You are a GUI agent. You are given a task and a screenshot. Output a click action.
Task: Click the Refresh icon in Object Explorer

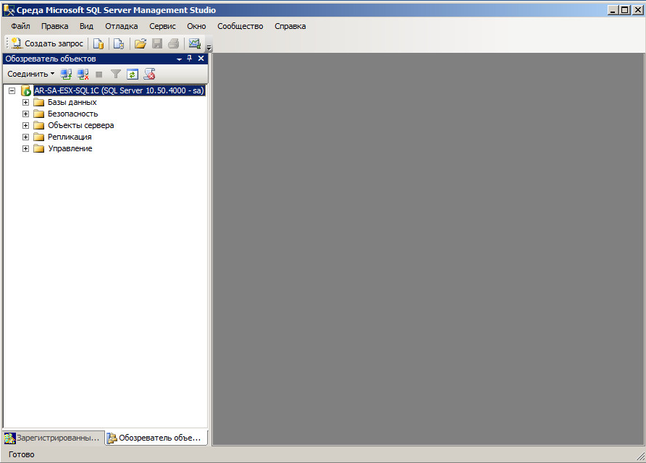tap(133, 74)
